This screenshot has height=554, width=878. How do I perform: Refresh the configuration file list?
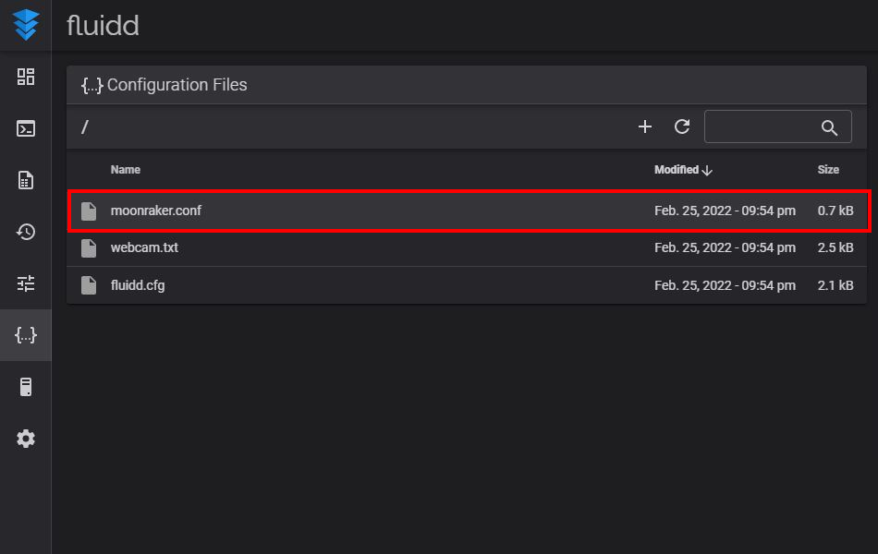682,126
